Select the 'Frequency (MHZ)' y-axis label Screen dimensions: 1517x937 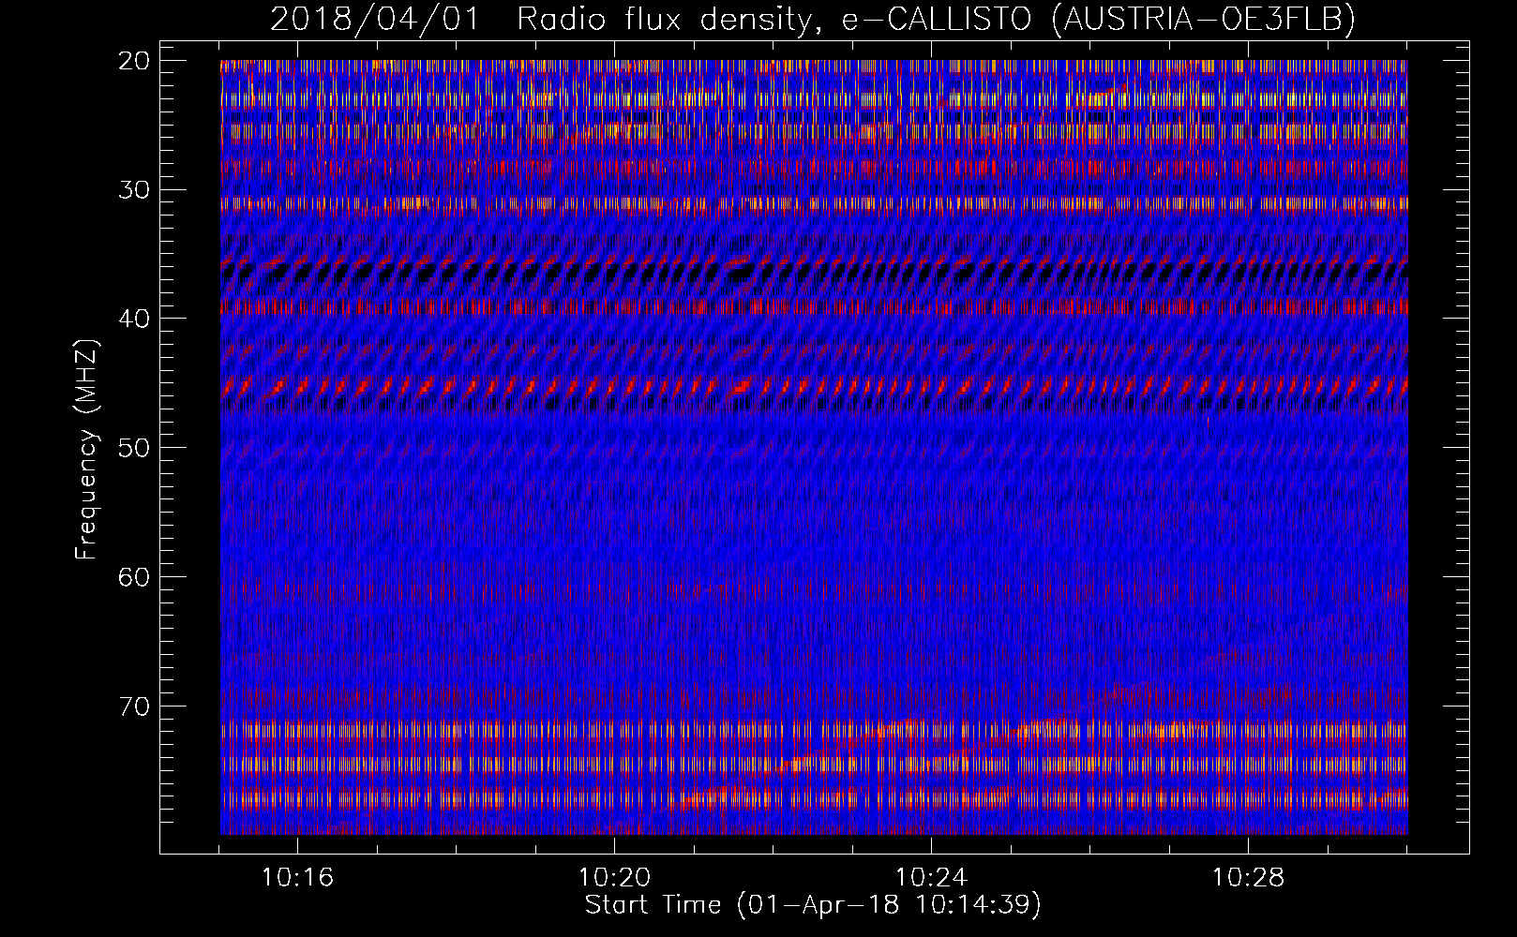point(86,450)
